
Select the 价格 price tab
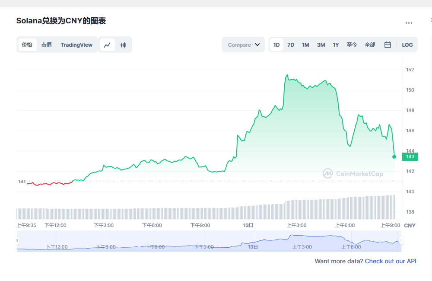(x=27, y=45)
